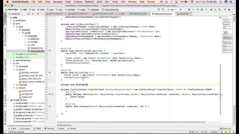
Task: Toggle the Resource Manager side tab
Action: click(5, 36)
